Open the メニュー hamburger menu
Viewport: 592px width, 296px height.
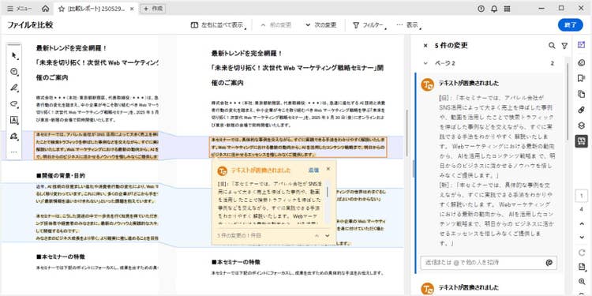pos(19,9)
